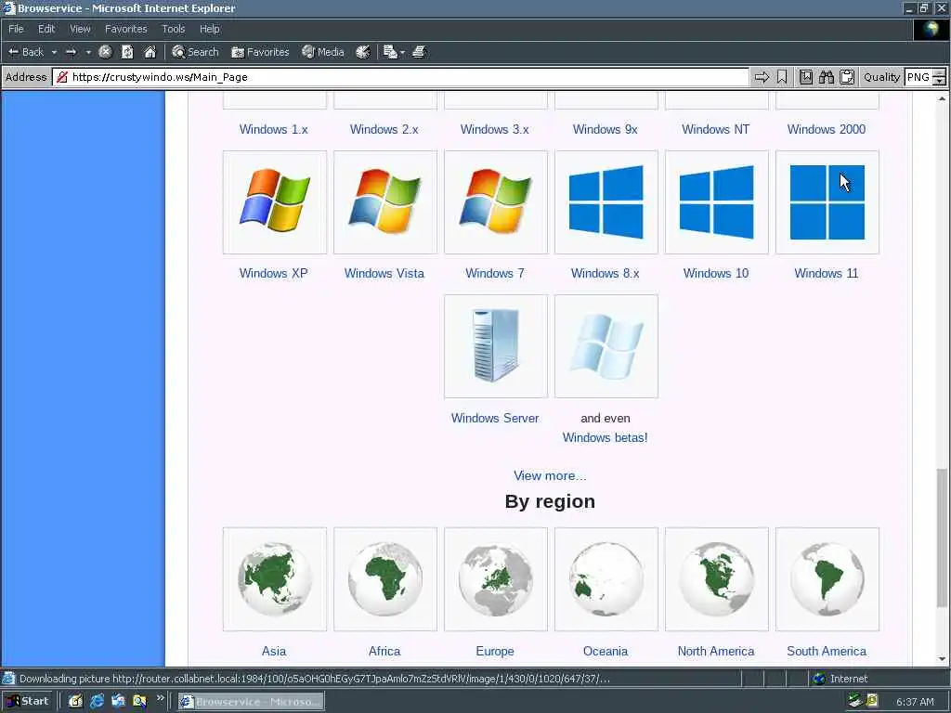
Task: Open the Help menu
Action: tap(209, 29)
